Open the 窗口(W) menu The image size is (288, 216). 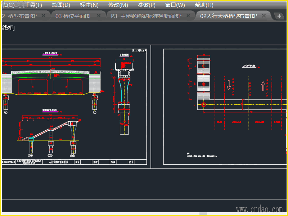(175, 5)
